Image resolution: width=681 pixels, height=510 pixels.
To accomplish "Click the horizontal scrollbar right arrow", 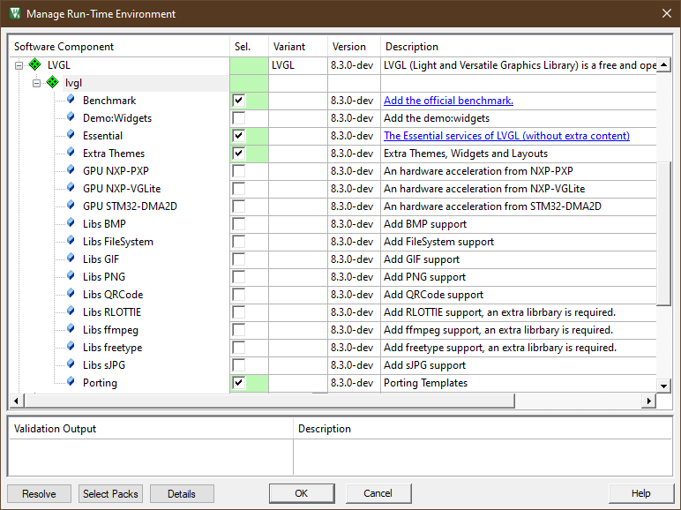I will pyautogui.click(x=648, y=401).
